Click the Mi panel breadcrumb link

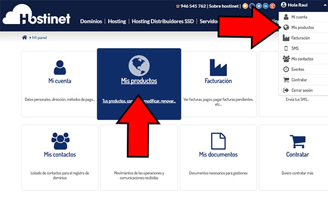(x=39, y=38)
